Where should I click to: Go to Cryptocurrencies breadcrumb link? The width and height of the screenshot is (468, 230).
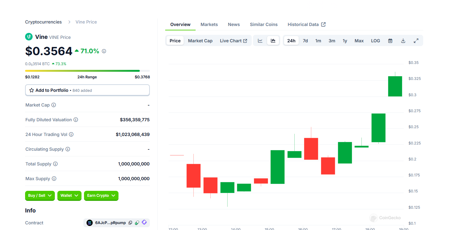coord(44,22)
